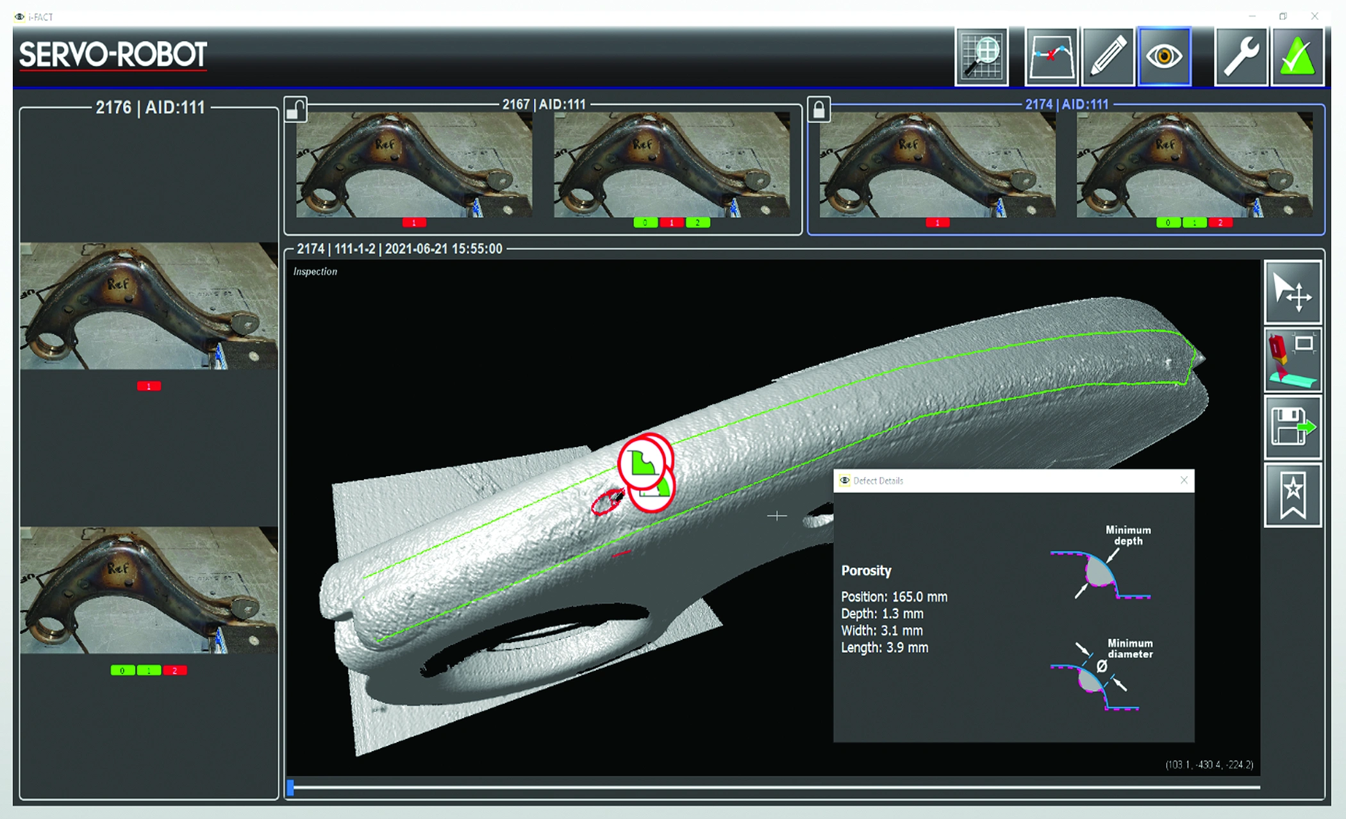Open the sensor scan view icon
The image size is (1346, 819).
click(x=1293, y=360)
